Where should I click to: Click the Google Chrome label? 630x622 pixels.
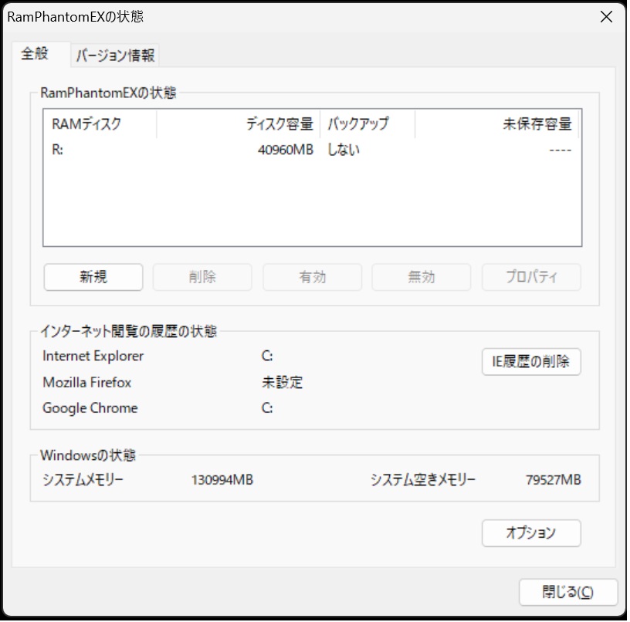[90, 408]
